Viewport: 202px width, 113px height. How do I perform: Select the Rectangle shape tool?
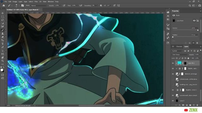(x=3, y=54)
